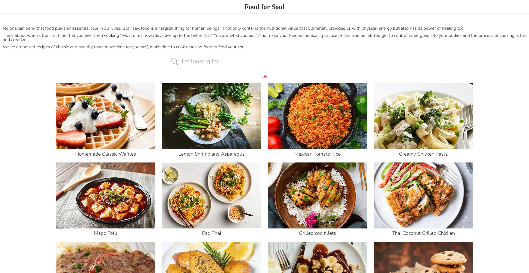
Task: Focus the "I'm looking for..." search field
Action: 268,61
